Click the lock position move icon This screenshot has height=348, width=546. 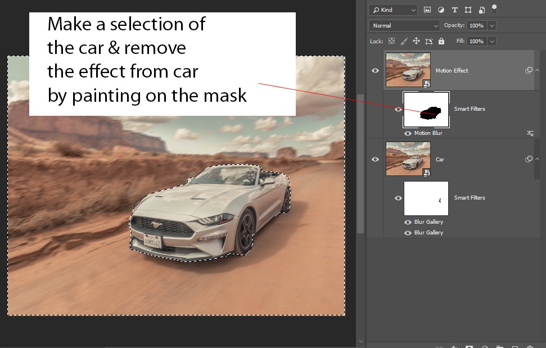point(416,41)
